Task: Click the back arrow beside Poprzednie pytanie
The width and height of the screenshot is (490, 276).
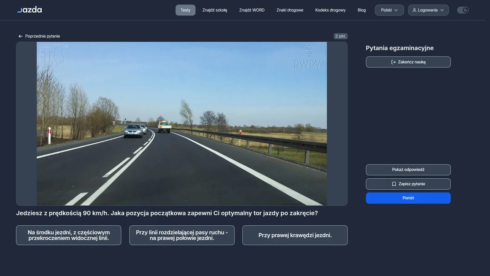Action: click(20, 36)
